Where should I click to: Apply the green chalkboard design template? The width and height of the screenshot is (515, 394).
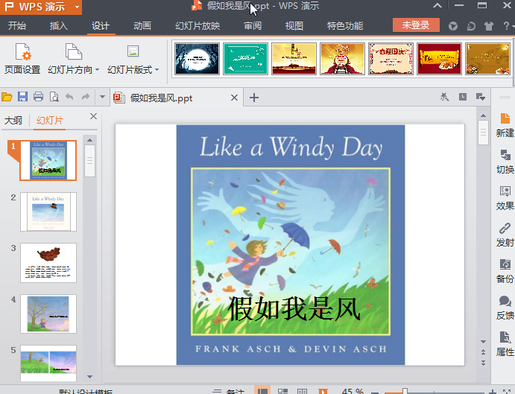[x=245, y=59]
